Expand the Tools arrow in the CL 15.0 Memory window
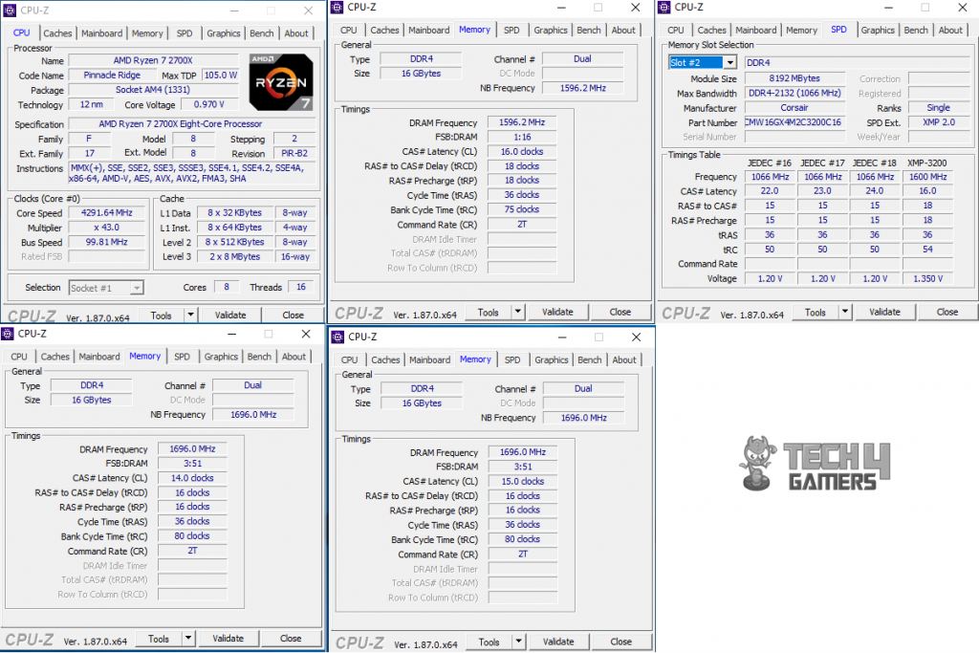The width and height of the screenshot is (979, 653). click(x=518, y=642)
